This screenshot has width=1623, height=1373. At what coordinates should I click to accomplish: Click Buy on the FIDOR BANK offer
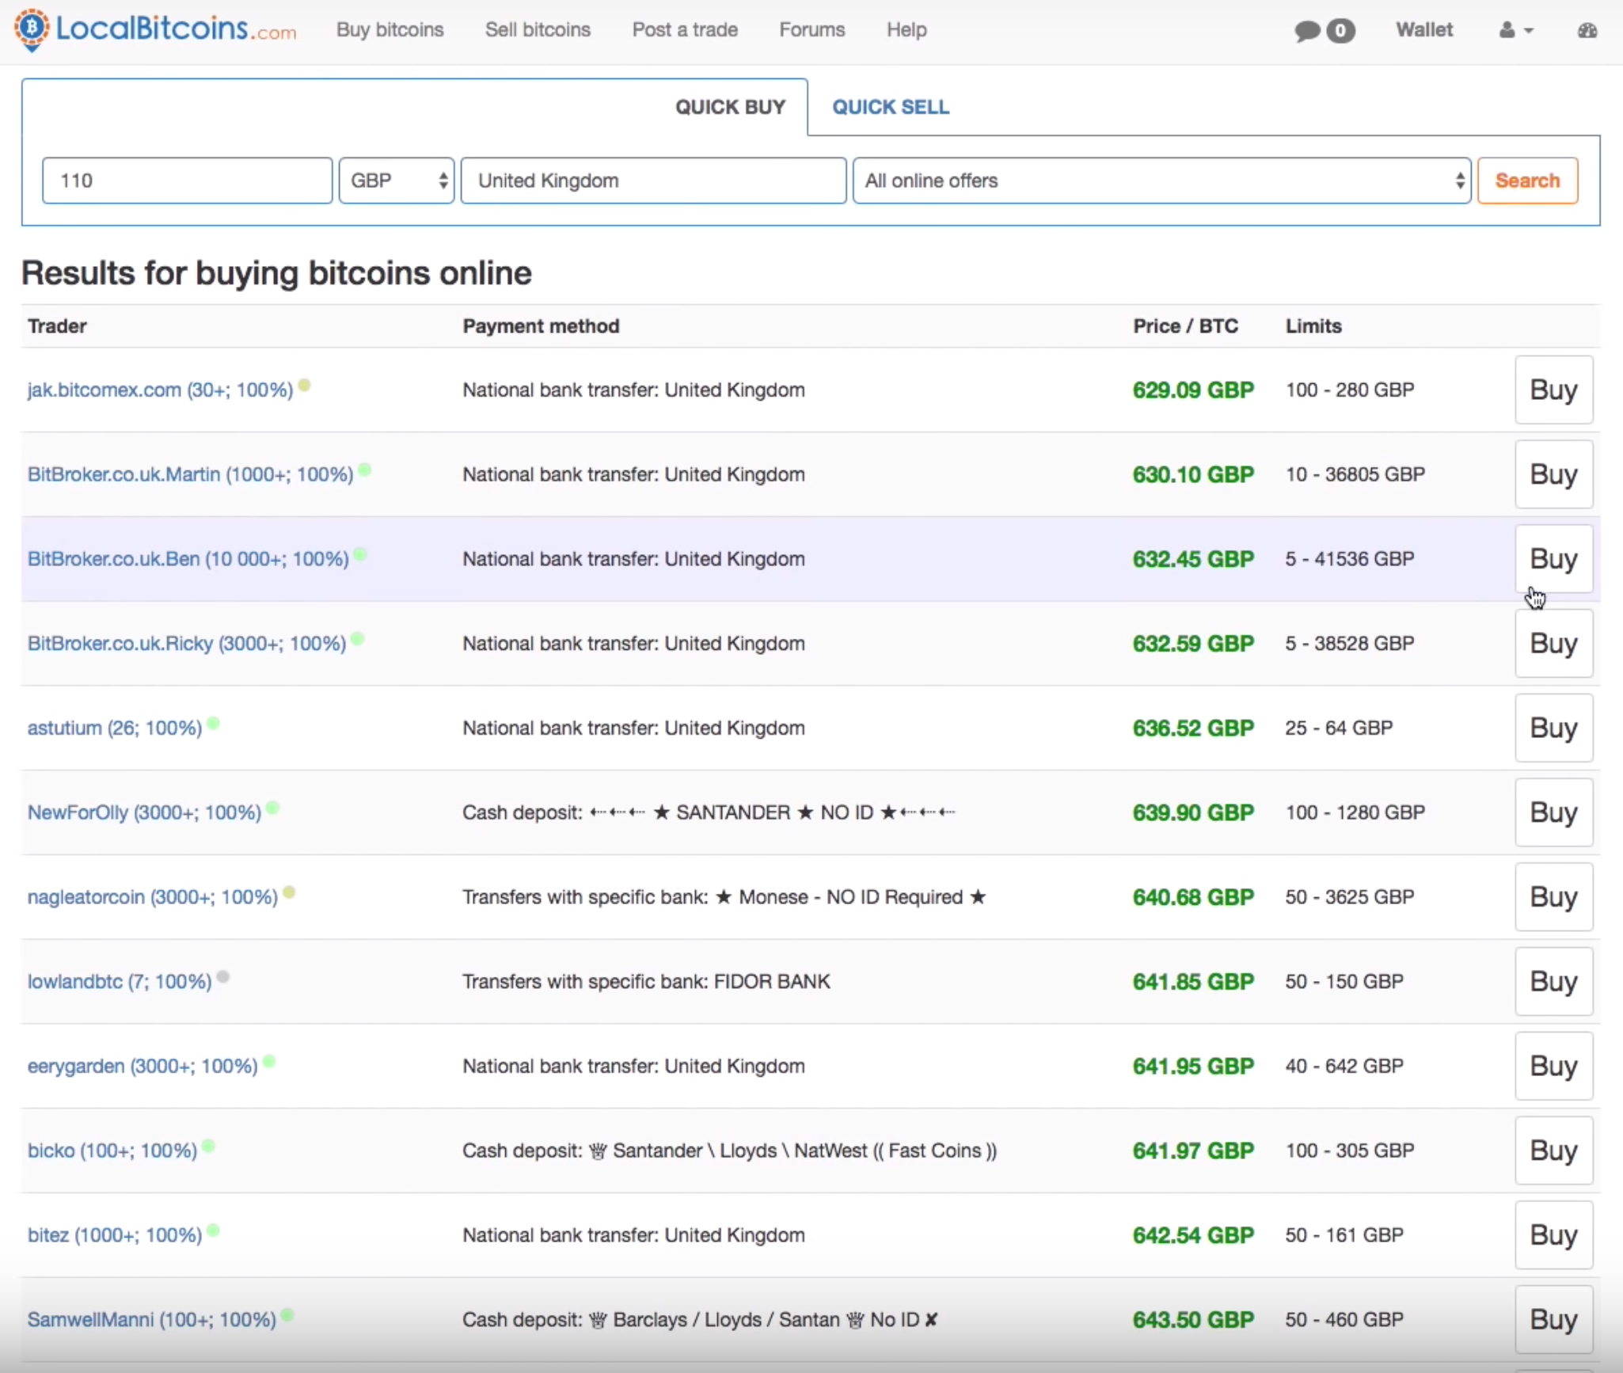[1554, 982]
